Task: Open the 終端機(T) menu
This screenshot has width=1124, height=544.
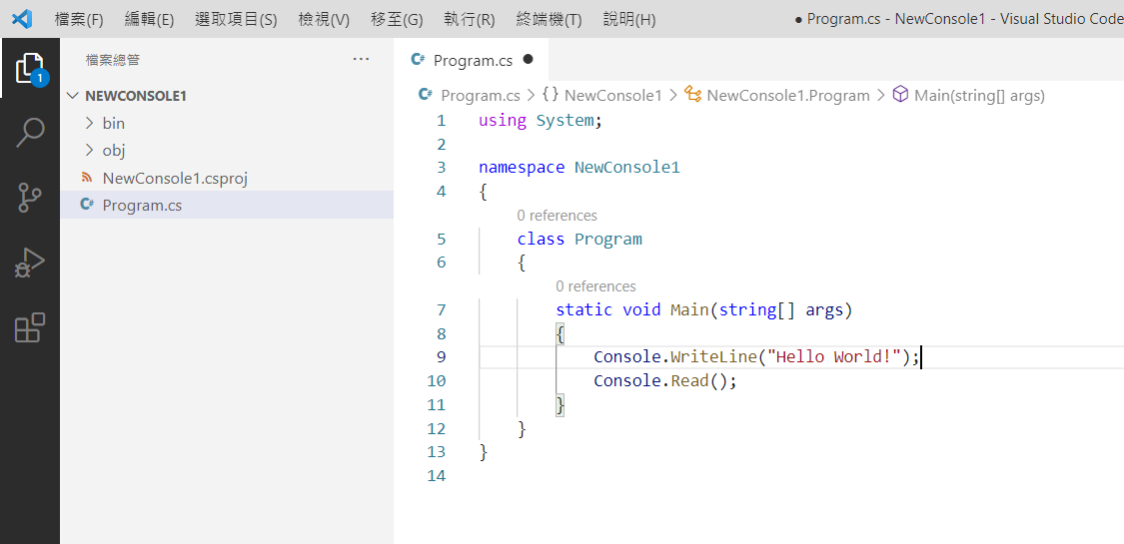Action: [550, 19]
